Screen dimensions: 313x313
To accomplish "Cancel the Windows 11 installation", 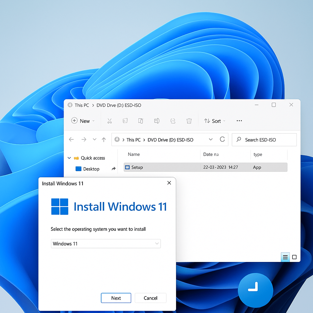I will [150, 298].
